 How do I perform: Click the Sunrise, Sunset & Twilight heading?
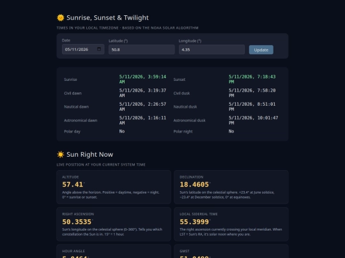(x=107, y=18)
